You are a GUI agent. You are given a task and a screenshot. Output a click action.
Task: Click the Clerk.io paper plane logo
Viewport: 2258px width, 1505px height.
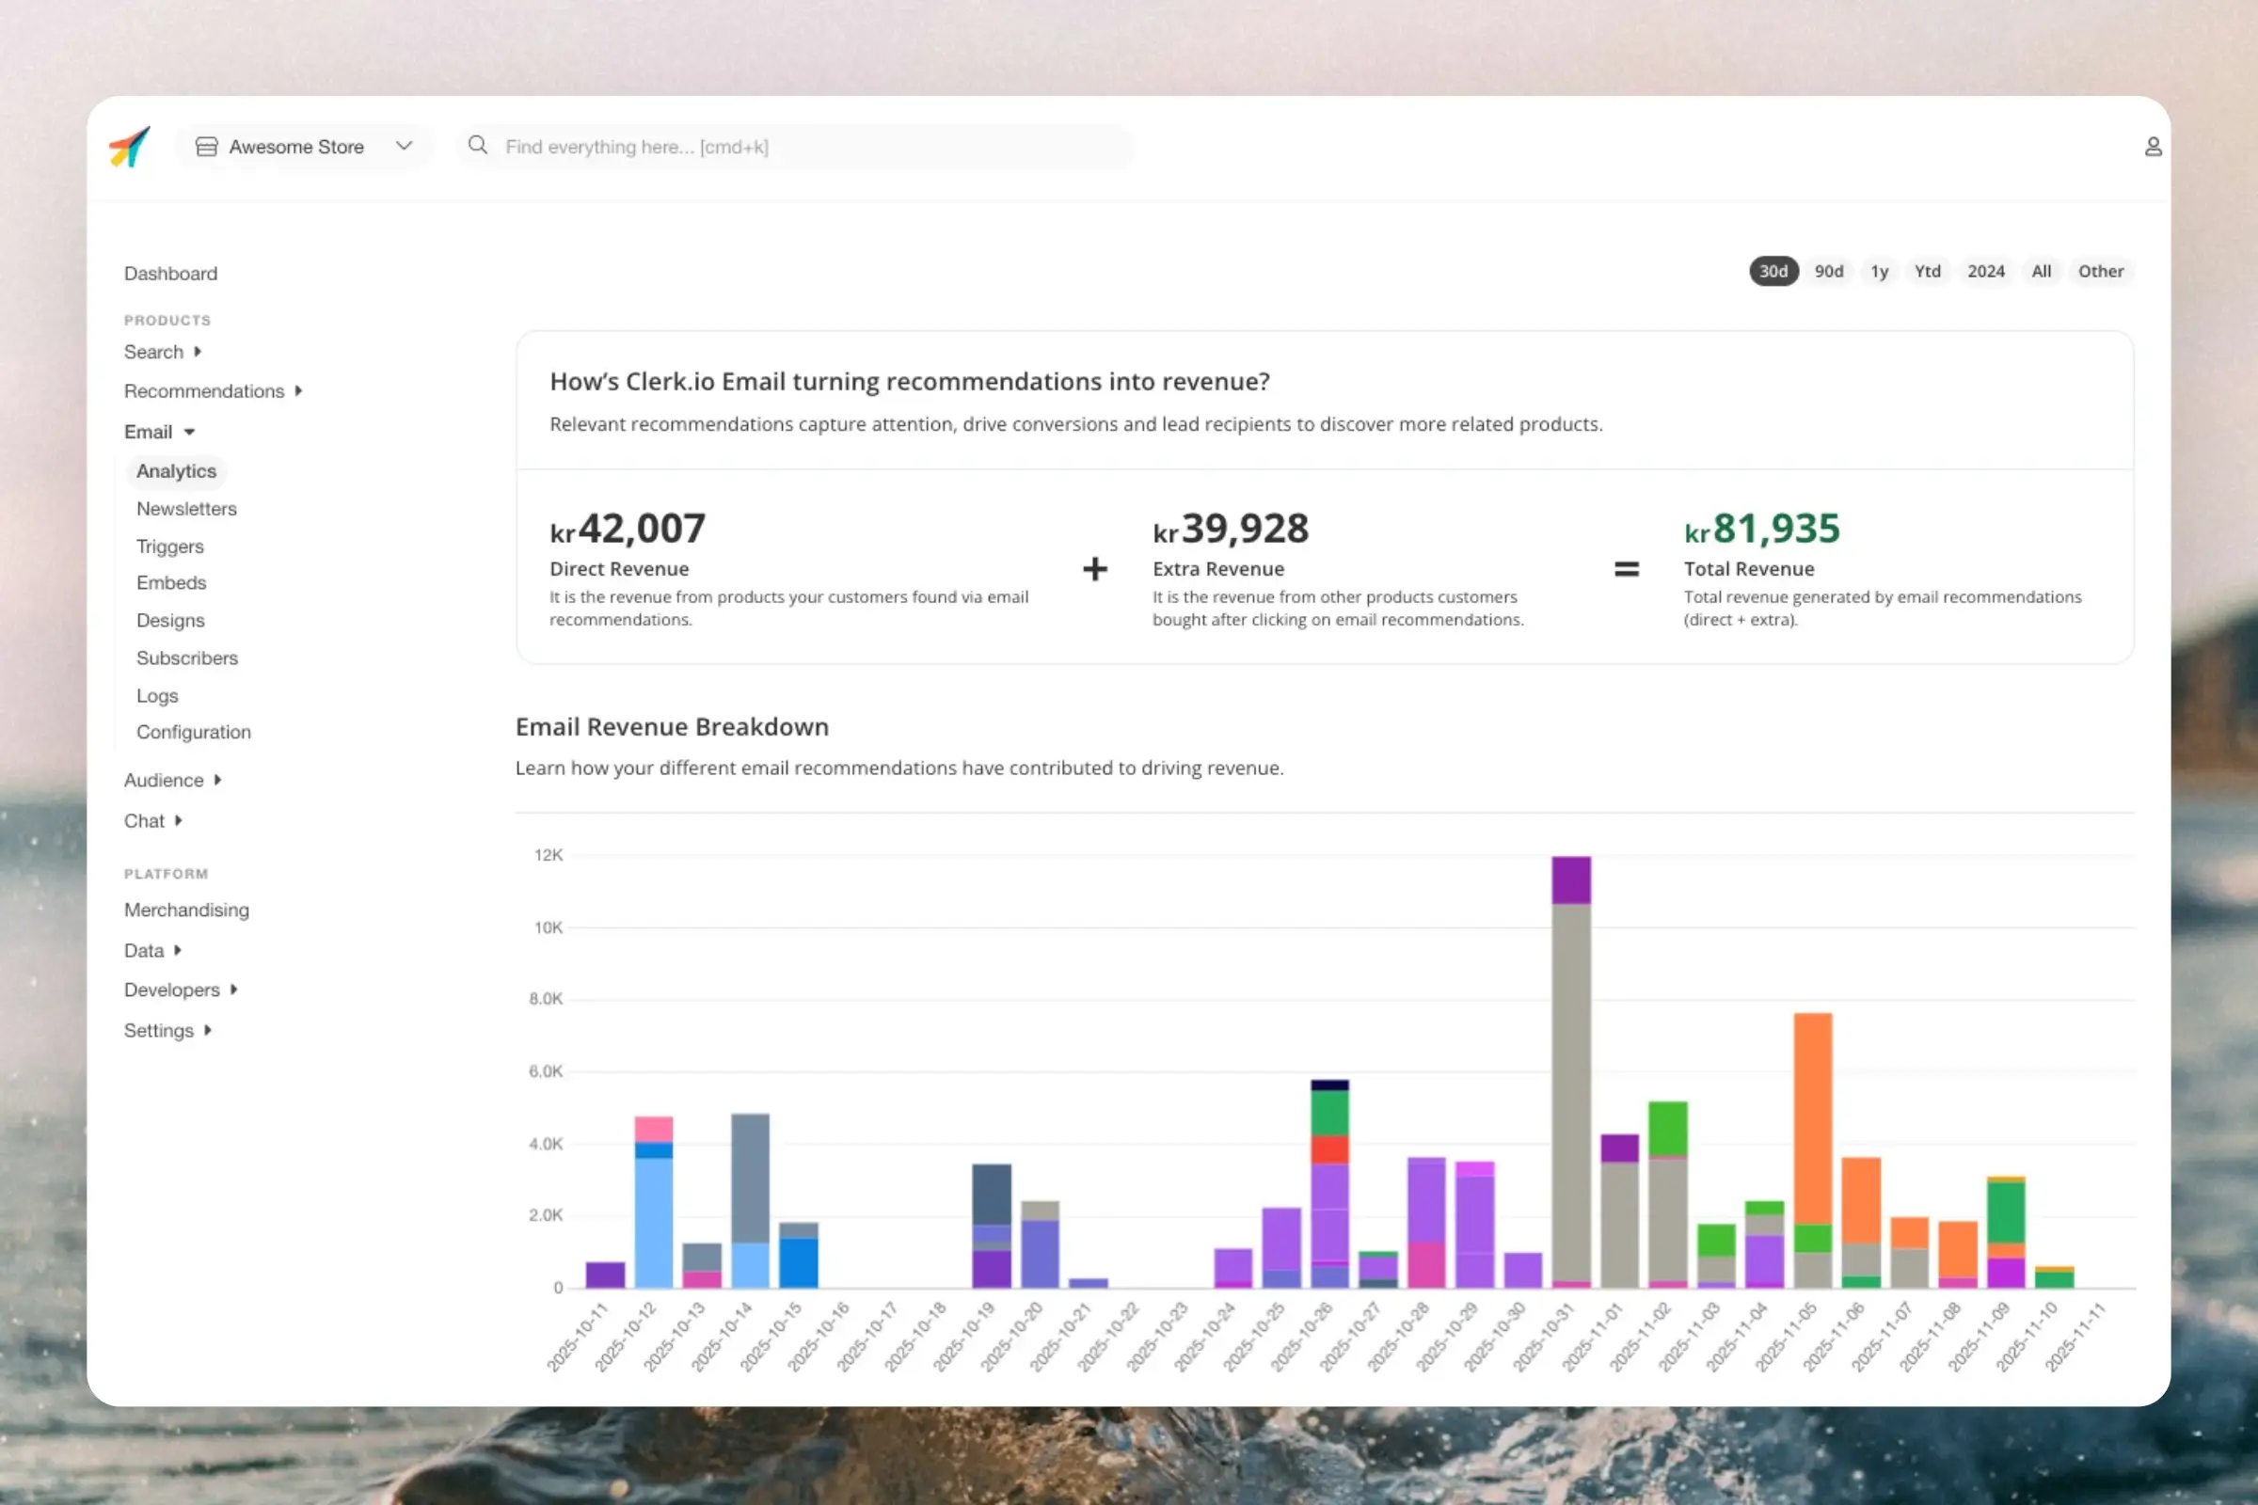click(x=130, y=147)
